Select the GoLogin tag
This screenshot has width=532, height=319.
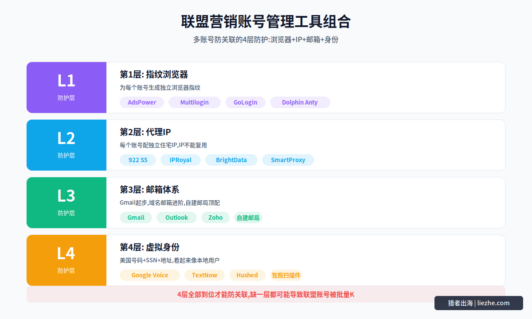click(245, 102)
